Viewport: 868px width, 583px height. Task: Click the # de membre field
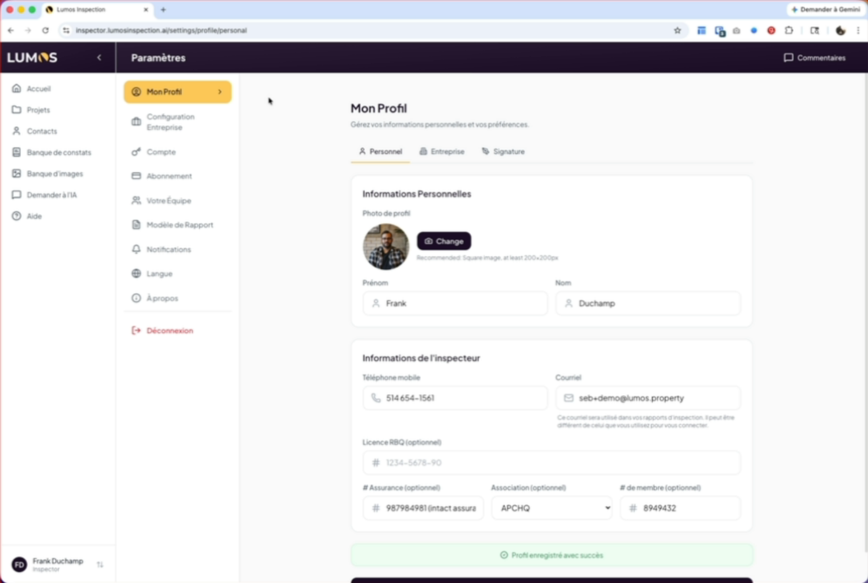tap(680, 508)
